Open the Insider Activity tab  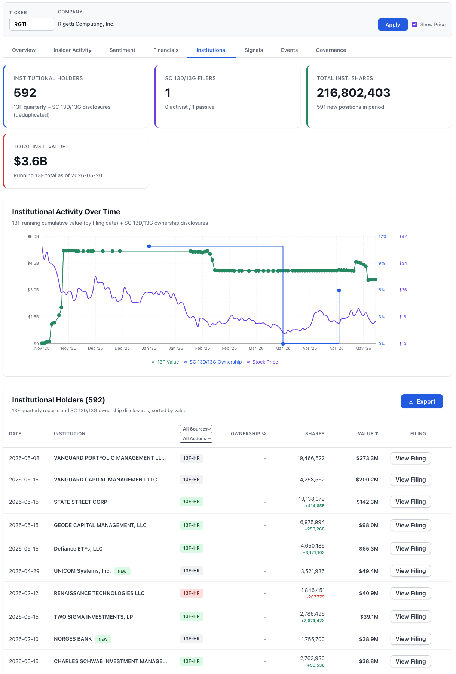point(73,50)
